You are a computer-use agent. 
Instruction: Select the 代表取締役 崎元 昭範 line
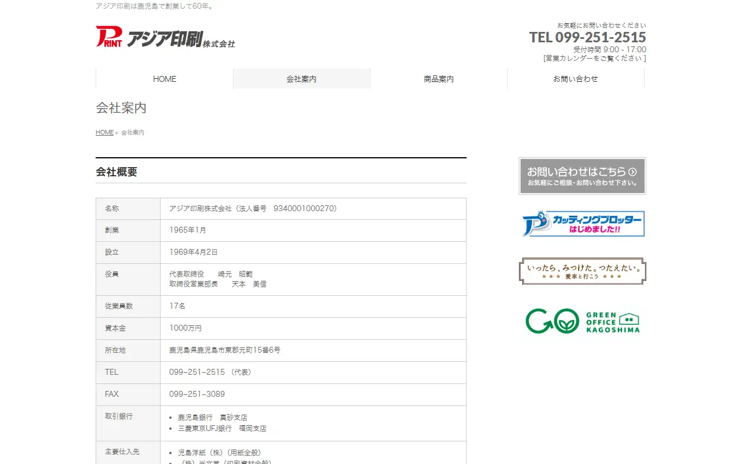(x=211, y=274)
